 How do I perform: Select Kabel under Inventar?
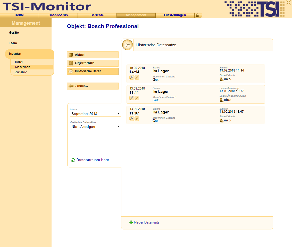click(x=19, y=62)
